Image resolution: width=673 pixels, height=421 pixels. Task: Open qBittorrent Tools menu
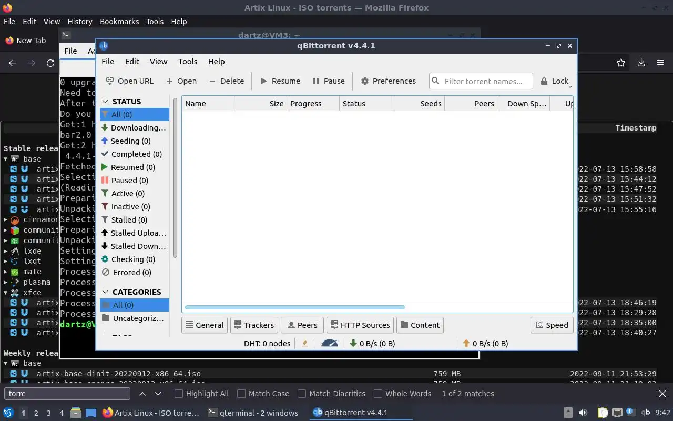point(188,62)
